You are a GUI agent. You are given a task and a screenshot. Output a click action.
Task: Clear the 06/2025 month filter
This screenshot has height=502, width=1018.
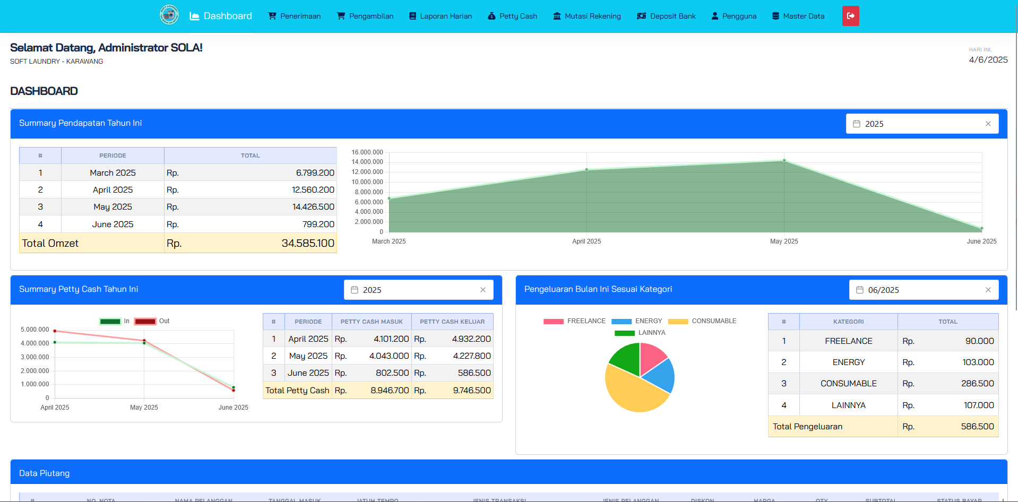click(988, 290)
